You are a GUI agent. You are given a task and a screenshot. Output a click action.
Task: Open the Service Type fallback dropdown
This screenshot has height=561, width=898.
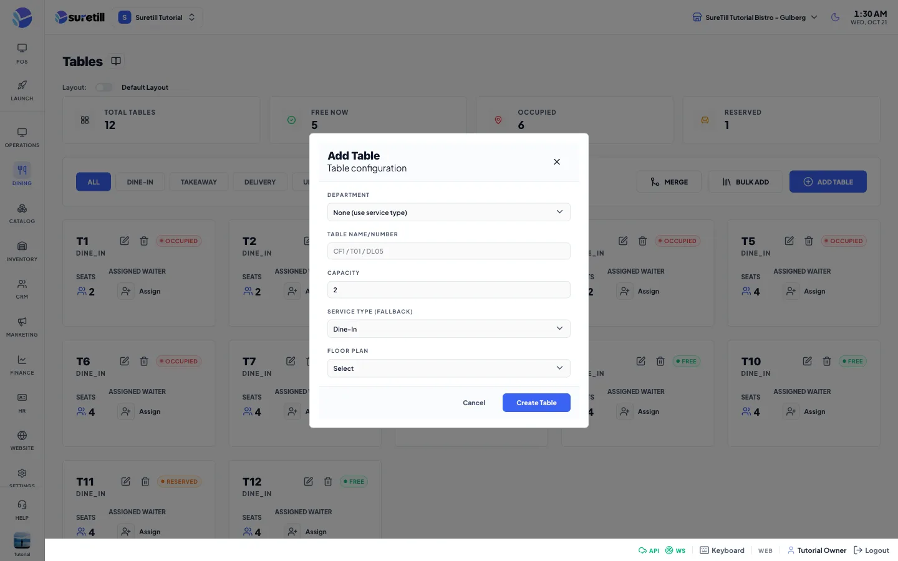pyautogui.click(x=449, y=328)
